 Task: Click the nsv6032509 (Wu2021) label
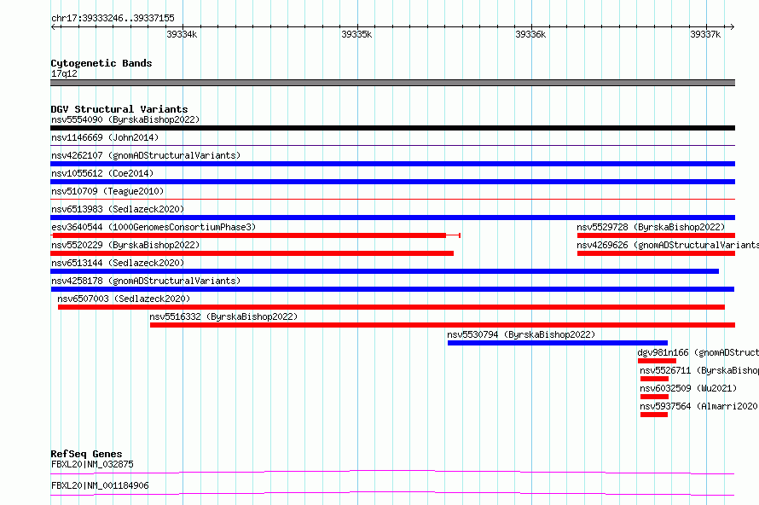pos(688,388)
